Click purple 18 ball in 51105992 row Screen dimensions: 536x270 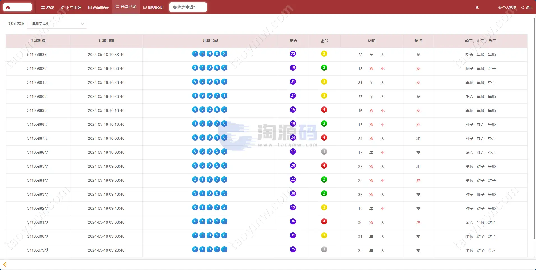tap(293, 68)
